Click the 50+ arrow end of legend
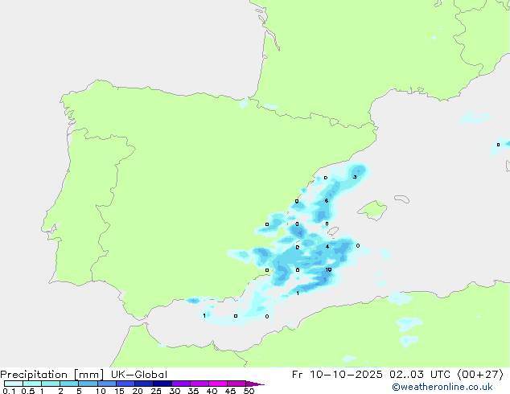Image resolution: width=510 pixels, height=394 pixels. tap(255, 384)
